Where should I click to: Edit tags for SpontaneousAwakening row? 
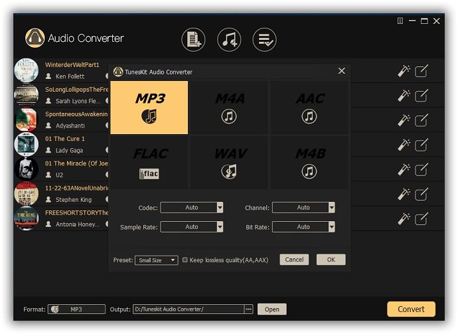(x=421, y=120)
